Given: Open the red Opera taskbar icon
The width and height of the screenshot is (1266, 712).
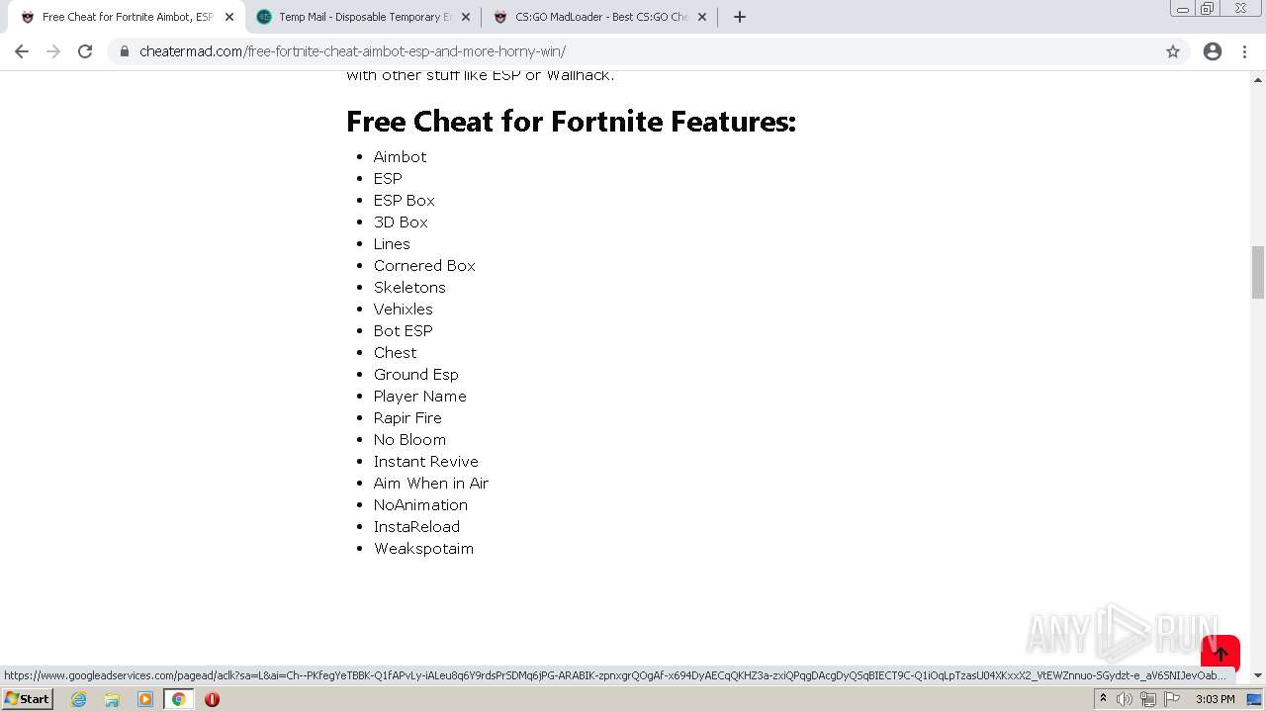Looking at the screenshot, I should [212, 699].
